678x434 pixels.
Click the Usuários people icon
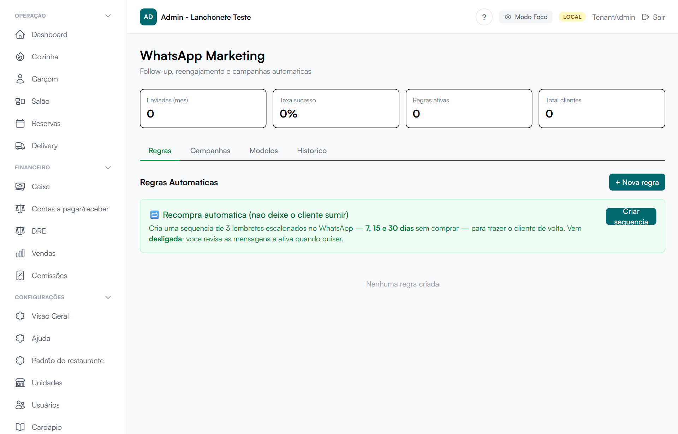20,405
